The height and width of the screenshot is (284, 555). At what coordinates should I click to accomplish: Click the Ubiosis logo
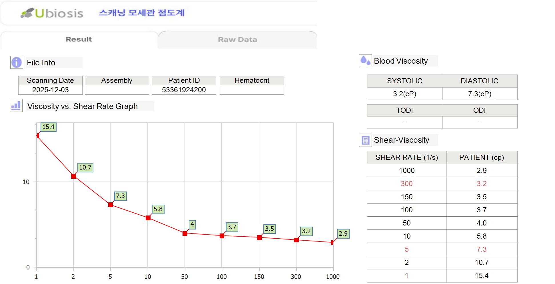52,13
